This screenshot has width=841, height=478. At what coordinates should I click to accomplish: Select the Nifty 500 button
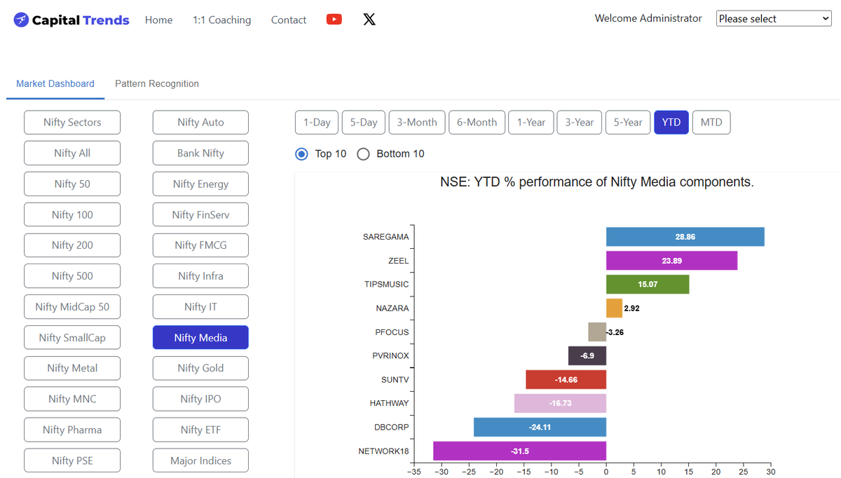(x=72, y=275)
